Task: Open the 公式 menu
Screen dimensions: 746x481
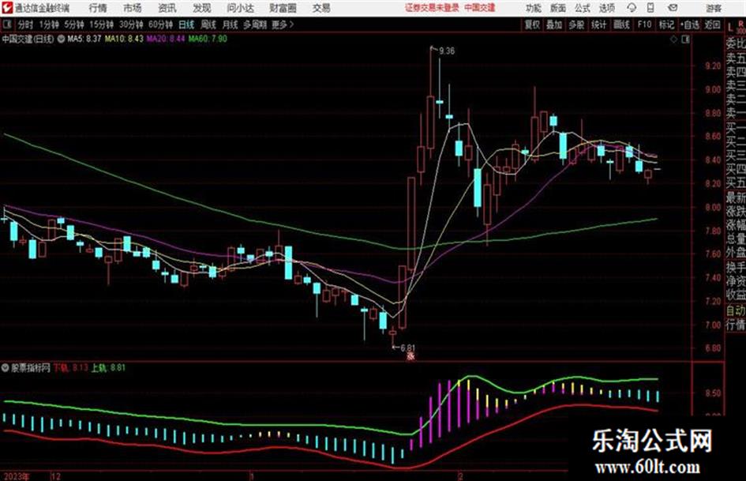Action: click(583, 8)
